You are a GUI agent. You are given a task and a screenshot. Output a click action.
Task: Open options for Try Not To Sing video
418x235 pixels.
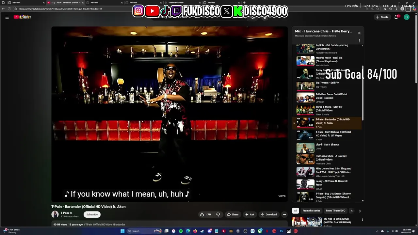pyautogui.click(x=362, y=219)
